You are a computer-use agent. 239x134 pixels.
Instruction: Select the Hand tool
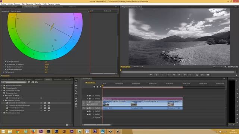[x=76, y=104]
